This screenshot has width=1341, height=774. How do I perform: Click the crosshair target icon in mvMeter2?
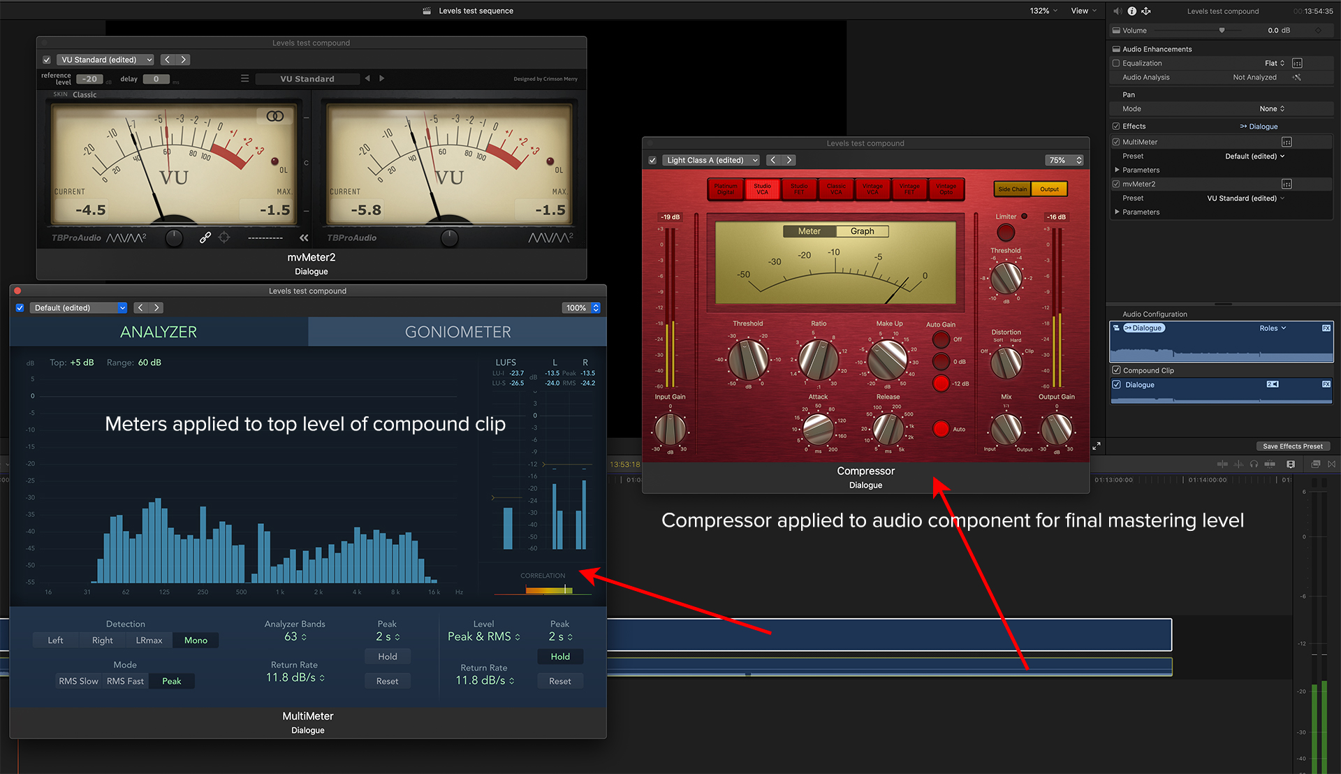click(x=224, y=238)
